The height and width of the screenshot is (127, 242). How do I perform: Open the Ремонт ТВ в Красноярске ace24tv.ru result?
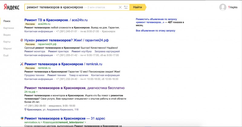coord(56,20)
